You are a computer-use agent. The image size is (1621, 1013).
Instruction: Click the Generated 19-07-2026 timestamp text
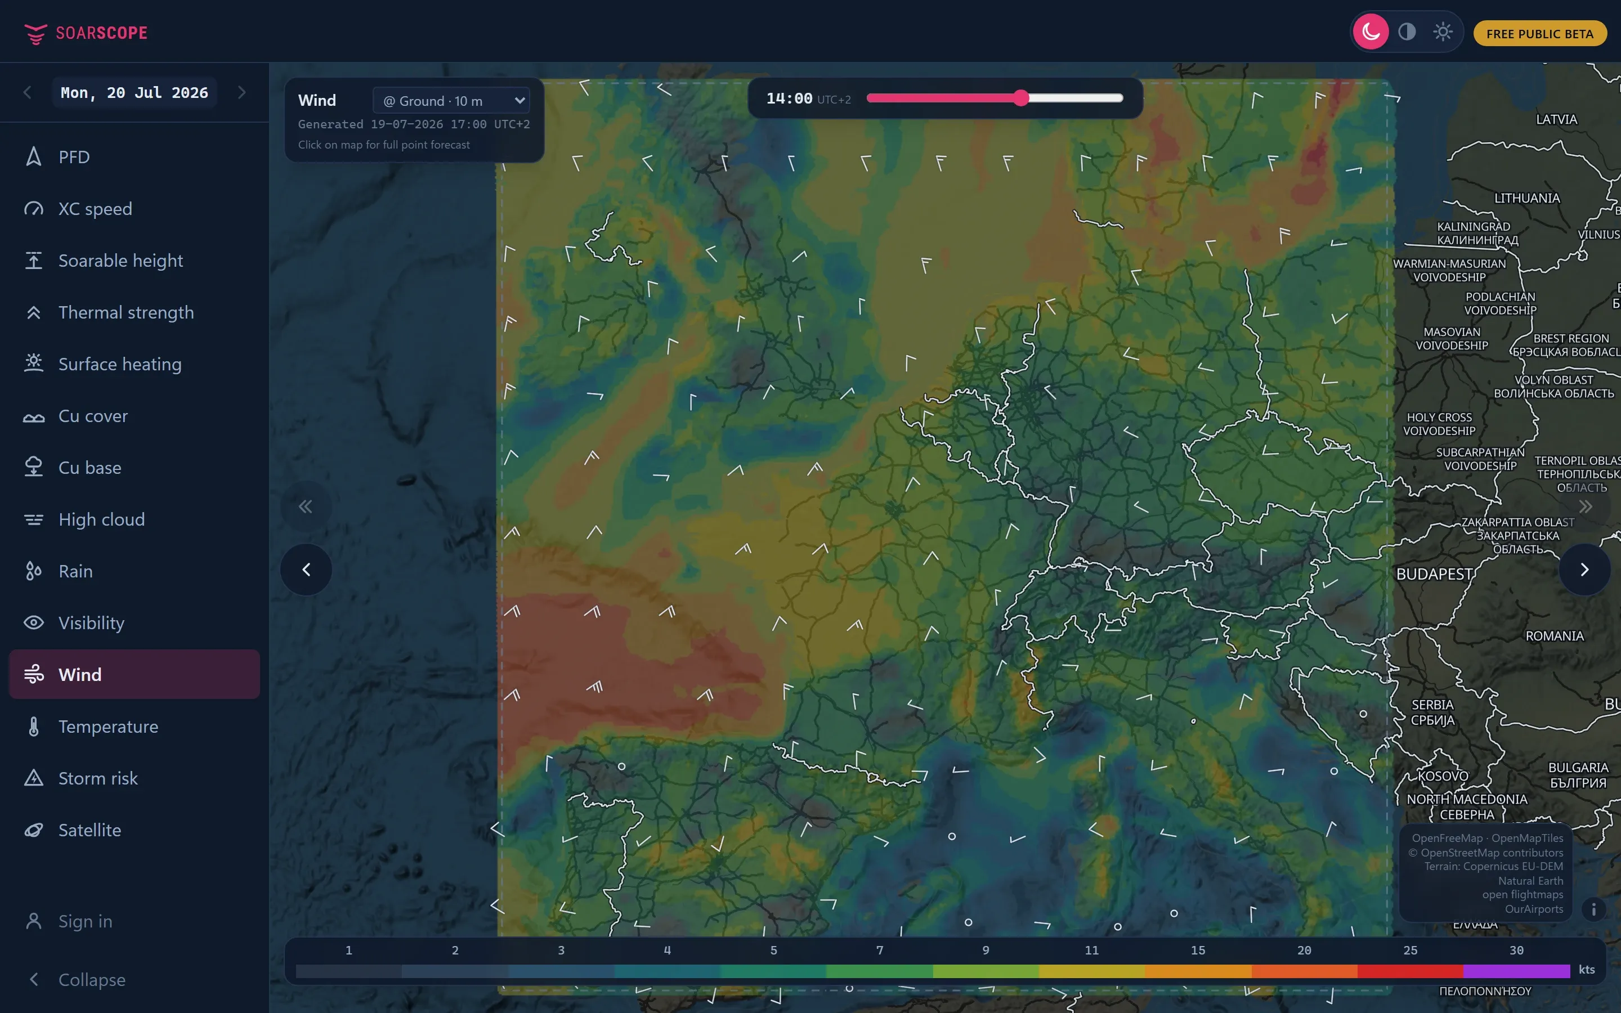point(414,124)
